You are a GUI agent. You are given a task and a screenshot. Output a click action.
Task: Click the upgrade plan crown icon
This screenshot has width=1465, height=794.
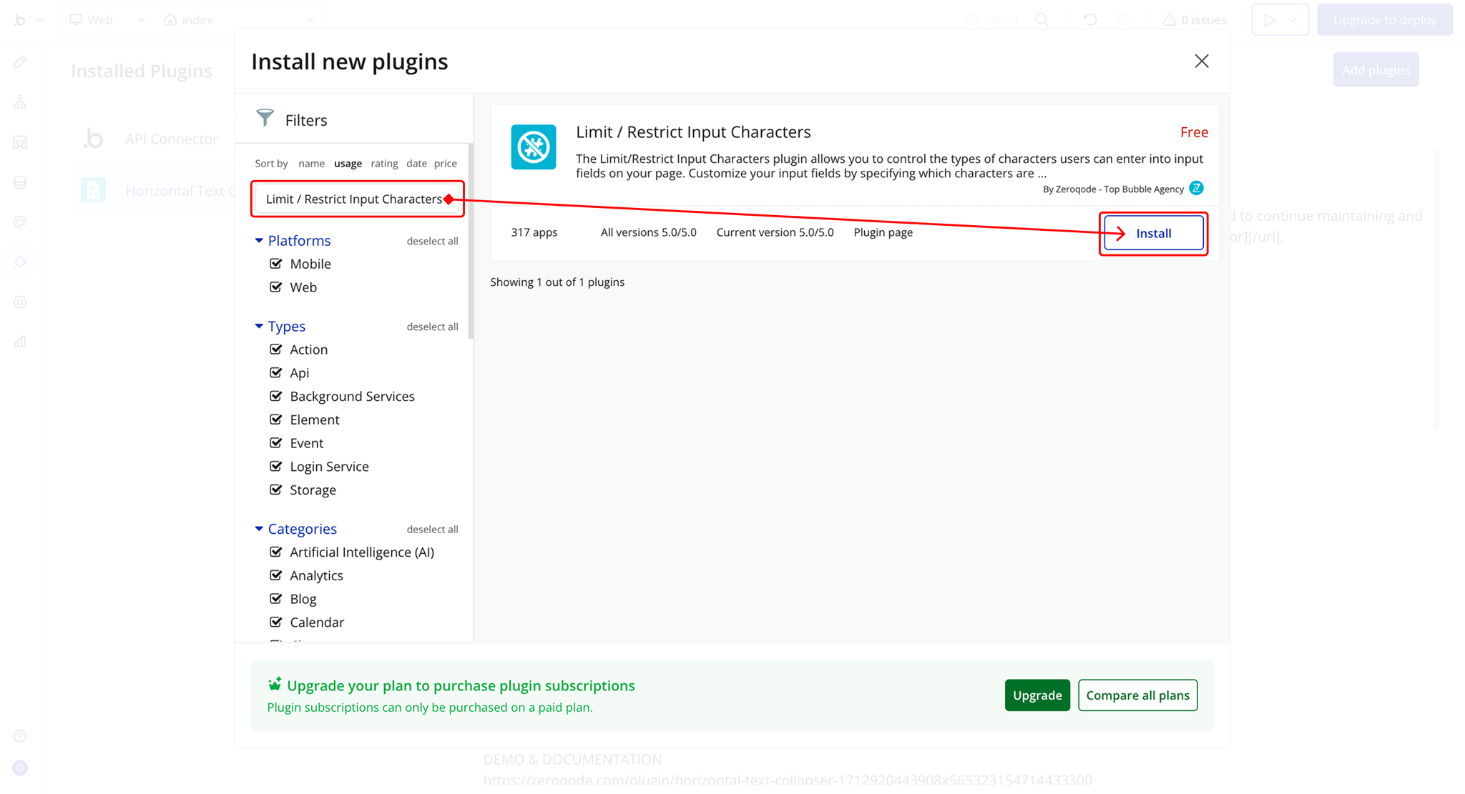click(275, 685)
